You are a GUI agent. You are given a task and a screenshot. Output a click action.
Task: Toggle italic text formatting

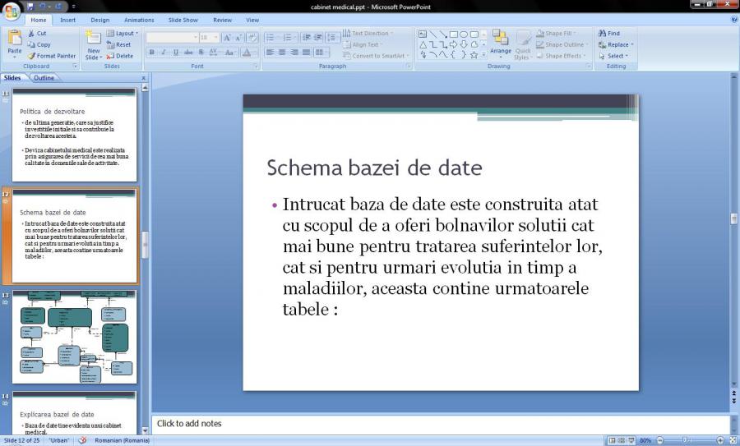tap(164, 53)
